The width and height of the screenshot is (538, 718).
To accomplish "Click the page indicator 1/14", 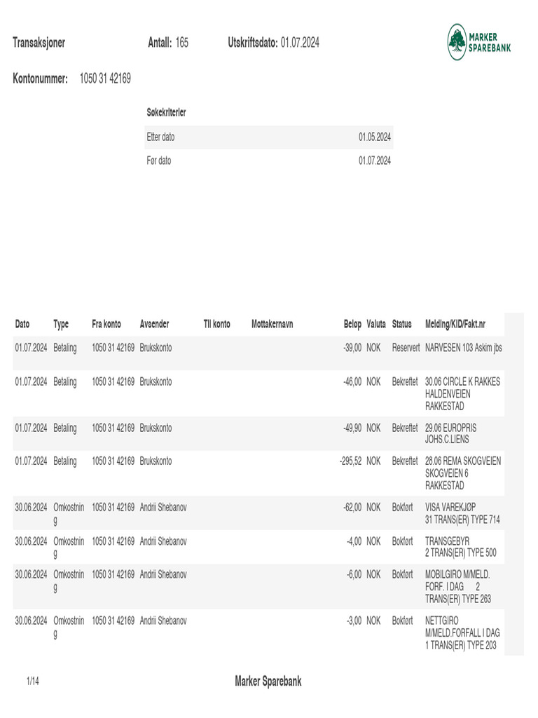I will 32,682.
